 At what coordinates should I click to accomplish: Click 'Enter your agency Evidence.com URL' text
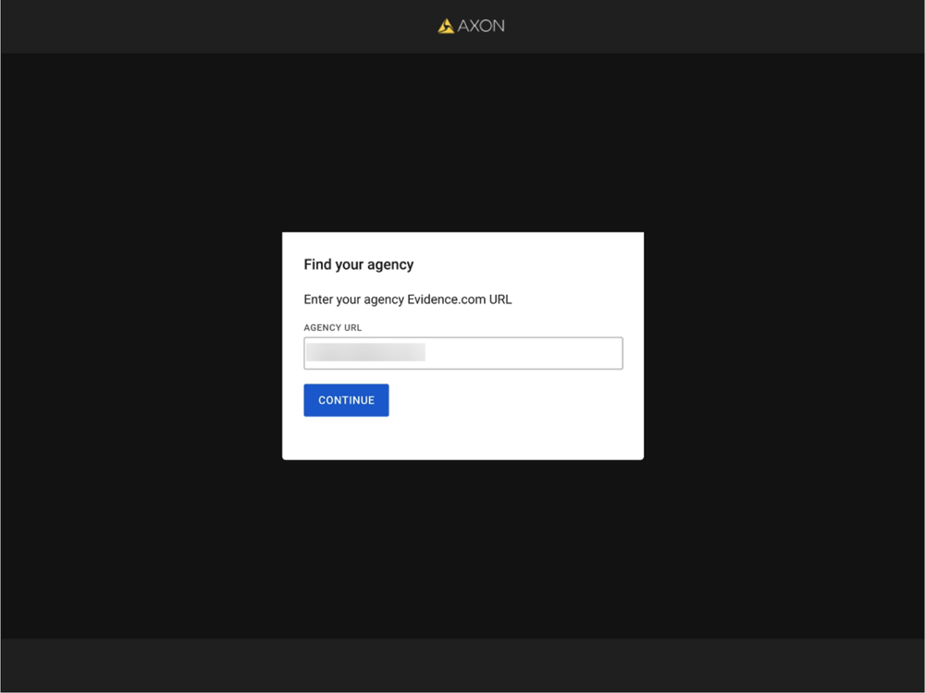point(408,299)
